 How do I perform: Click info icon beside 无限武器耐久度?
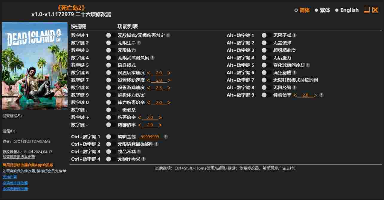pyautogui.click(x=152, y=58)
